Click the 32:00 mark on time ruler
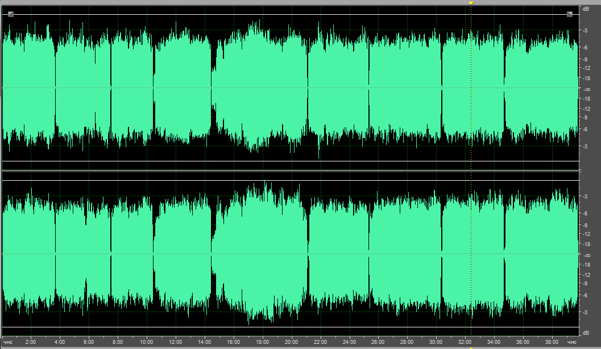Screen dimensions: 601x349 465,342
